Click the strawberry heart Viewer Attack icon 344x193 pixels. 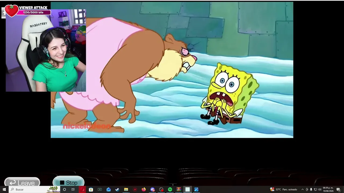coord(12,10)
